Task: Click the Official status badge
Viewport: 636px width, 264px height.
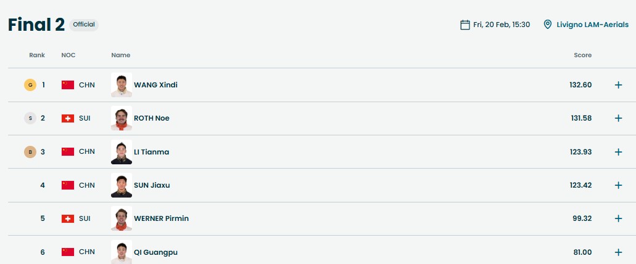Action: 84,25
